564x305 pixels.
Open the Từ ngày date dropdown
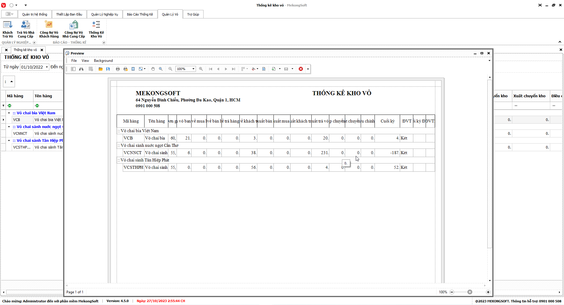(x=47, y=67)
